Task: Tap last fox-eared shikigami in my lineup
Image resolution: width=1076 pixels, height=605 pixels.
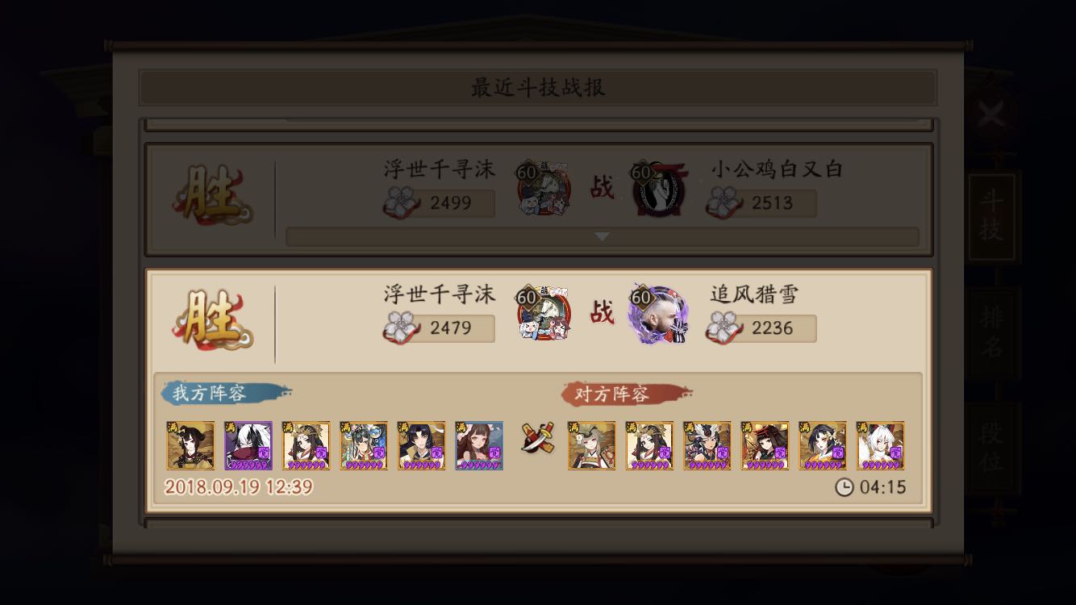Action: point(479,445)
